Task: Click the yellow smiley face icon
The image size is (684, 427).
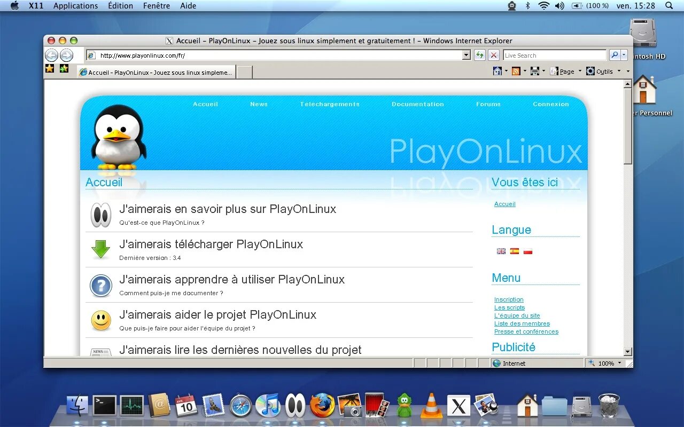Action: [101, 320]
